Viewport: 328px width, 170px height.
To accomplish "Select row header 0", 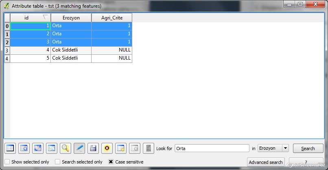I will (x=7, y=26).
